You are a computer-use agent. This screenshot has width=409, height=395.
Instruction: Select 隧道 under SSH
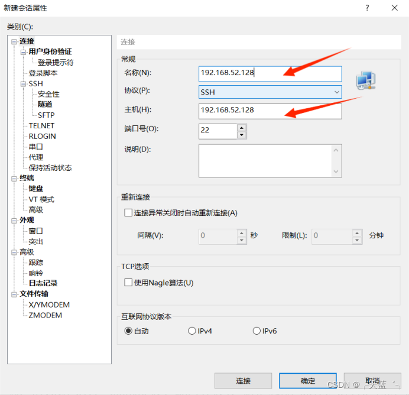(45, 104)
